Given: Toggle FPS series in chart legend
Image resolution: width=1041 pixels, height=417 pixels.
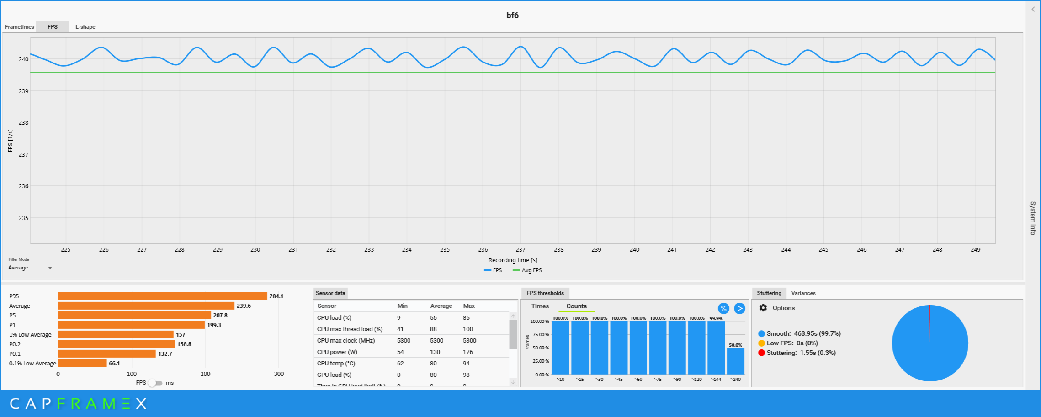Looking at the screenshot, I should [493, 270].
